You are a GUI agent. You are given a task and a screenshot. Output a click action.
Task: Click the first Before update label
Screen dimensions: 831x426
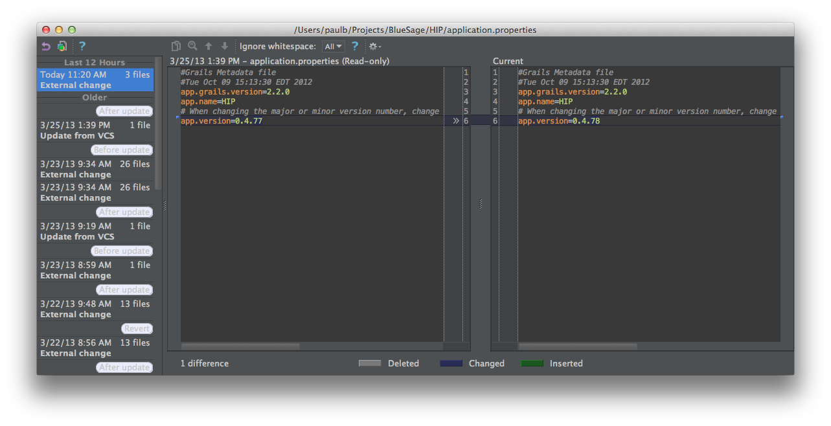(122, 150)
